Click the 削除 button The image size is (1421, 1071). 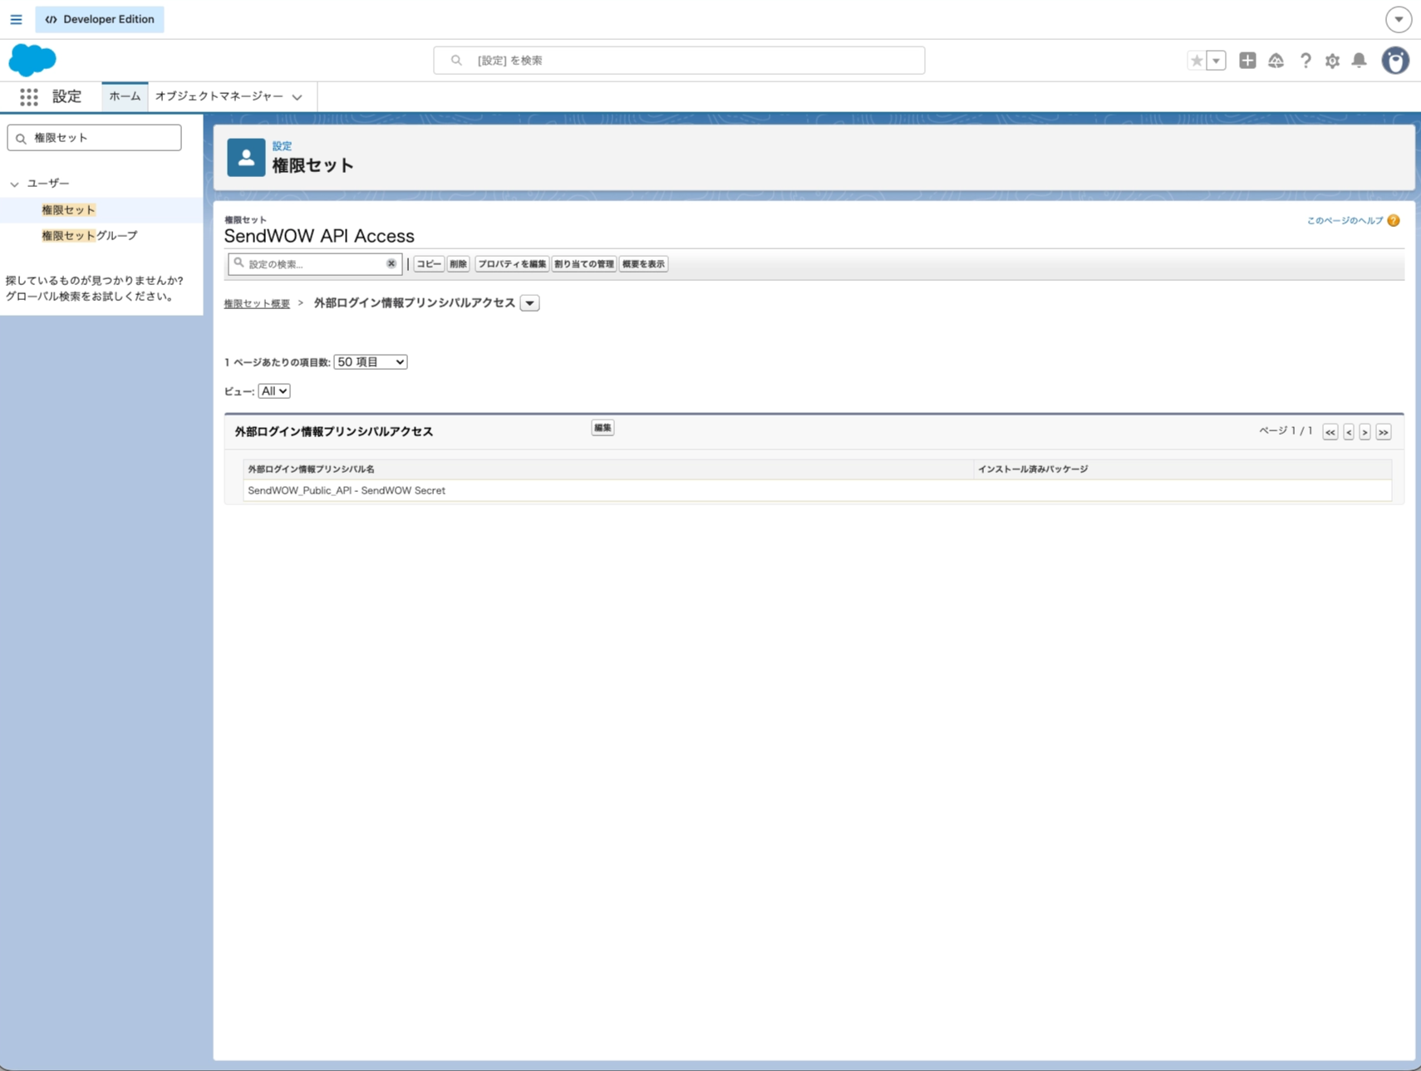459,264
